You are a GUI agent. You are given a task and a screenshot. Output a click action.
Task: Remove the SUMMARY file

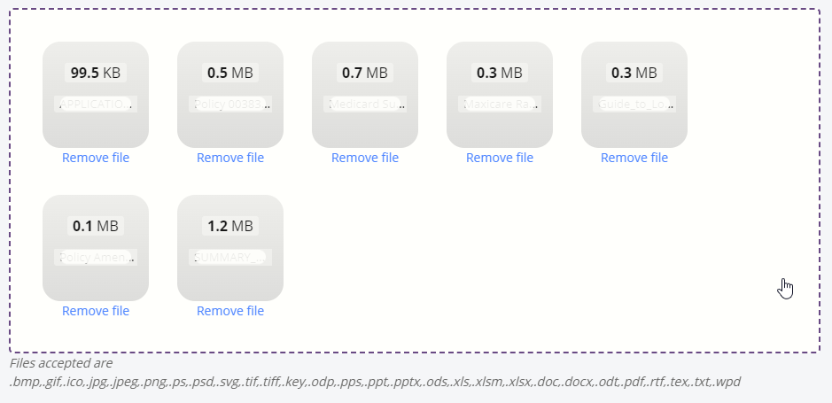pyautogui.click(x=230, y=311)
